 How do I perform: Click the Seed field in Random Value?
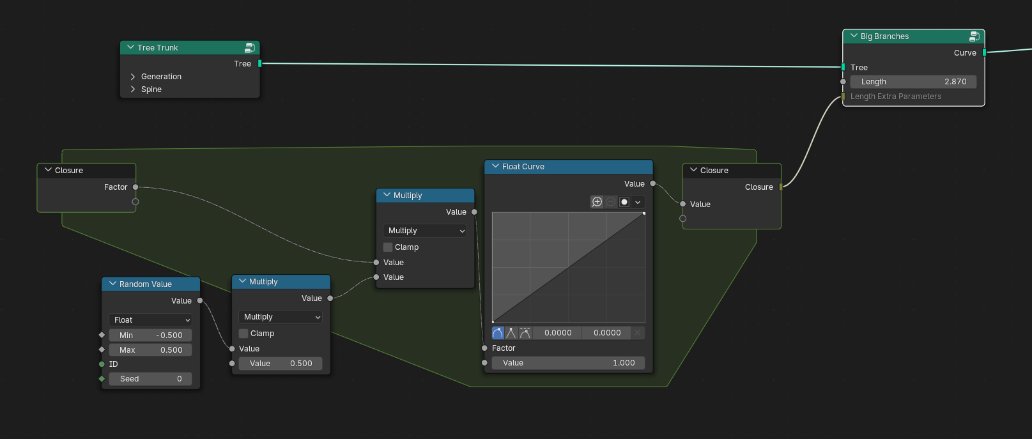151,379
